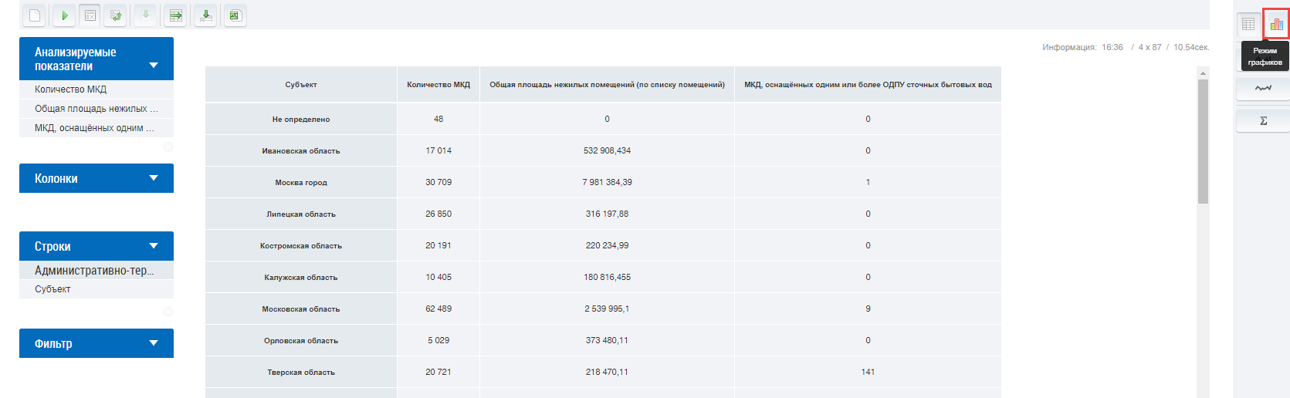Image resolution: width=1290 pixels, height=398 pixels.
Task: Collapse the Анализируемые показатели panel
Action: click(x=154, y=66)
